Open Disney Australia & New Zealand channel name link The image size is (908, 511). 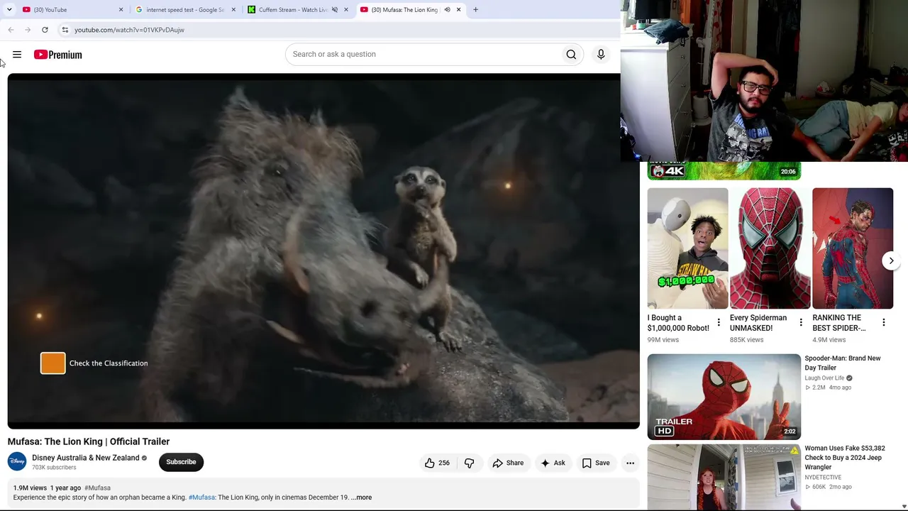tap(86, 458)
